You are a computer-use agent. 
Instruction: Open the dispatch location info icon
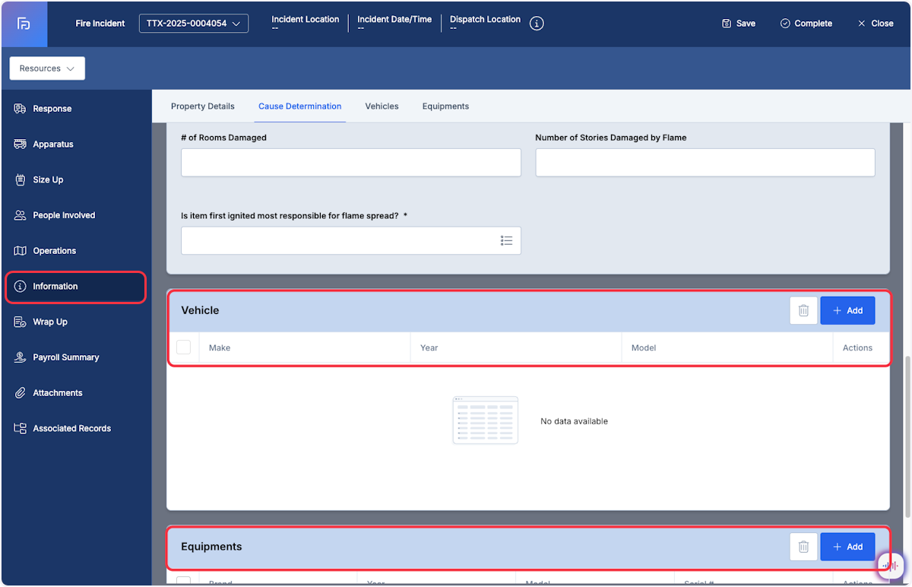(537, 24)
